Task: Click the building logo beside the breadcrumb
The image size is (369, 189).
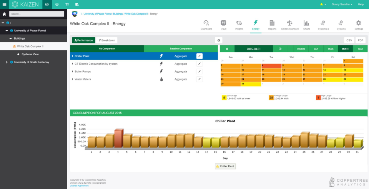Action: [75, 14]
